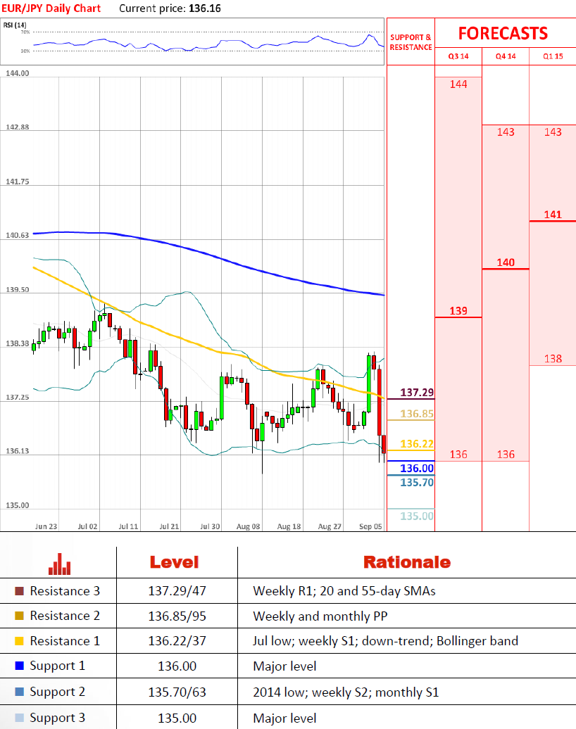Click the Jun 23 date on chart axis
The width and height of the screenshot is (576, 729).
coord(46,526)
